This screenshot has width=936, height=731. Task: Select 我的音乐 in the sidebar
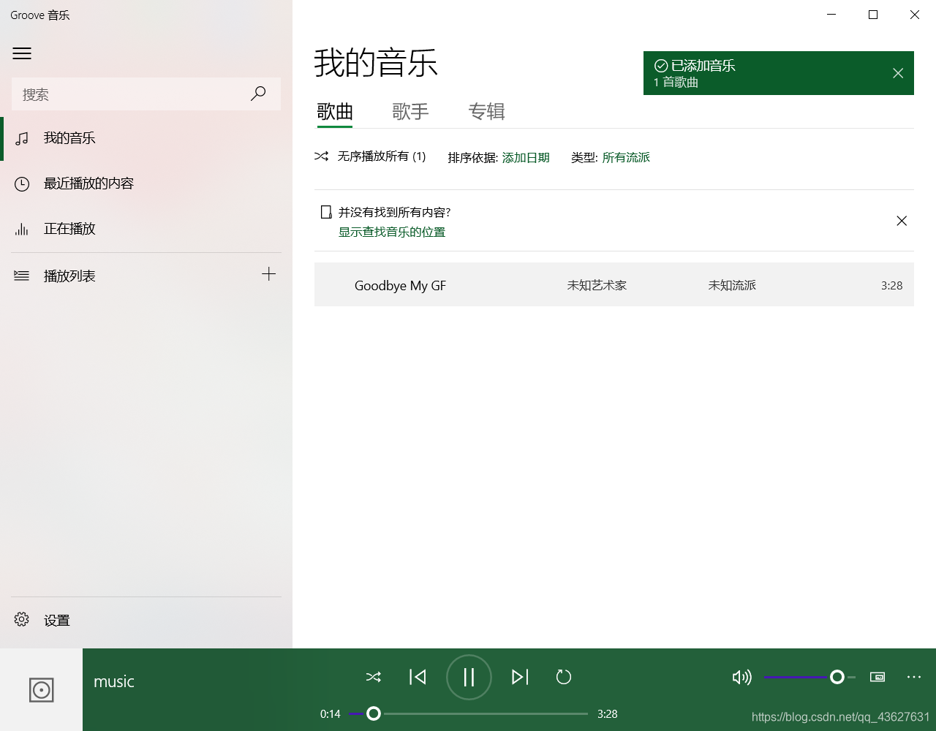click(x=69, y=138)
